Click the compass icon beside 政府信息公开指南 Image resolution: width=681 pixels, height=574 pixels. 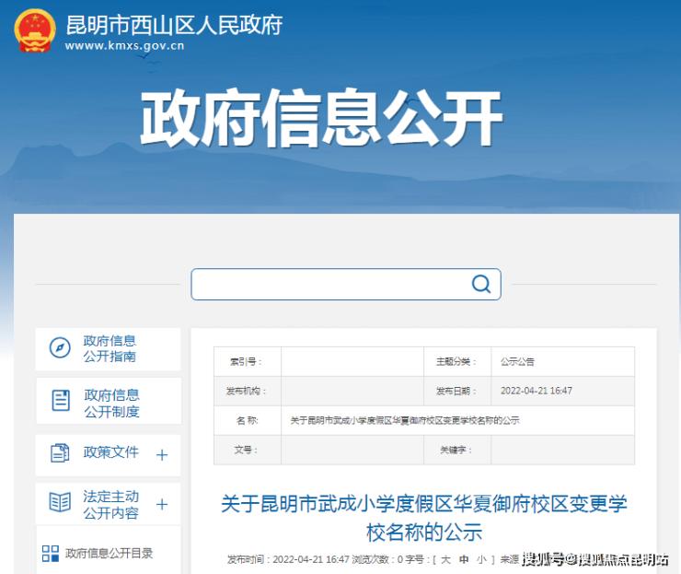click(x=60, y=348)
